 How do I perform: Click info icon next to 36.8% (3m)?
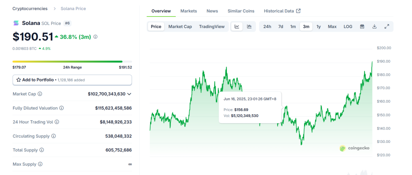pyautogui.click(x=95, y=37)
